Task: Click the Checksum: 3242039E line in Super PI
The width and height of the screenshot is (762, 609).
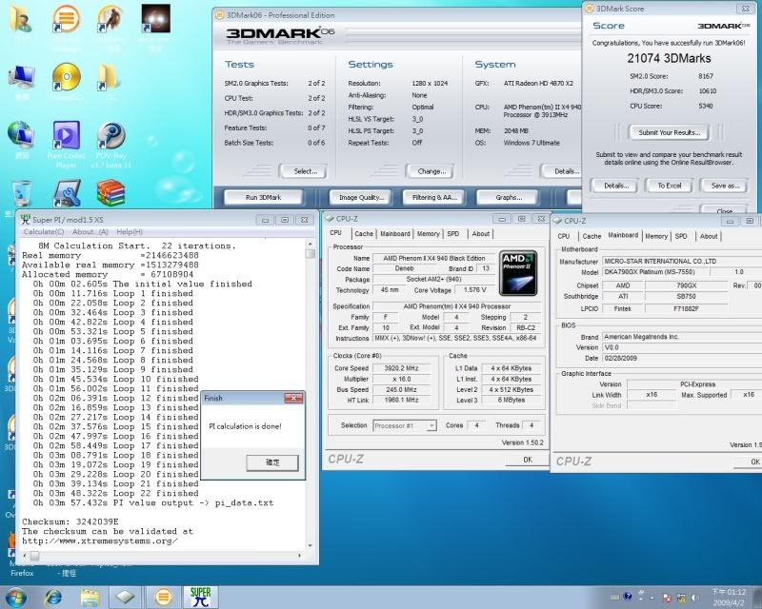Action: point(70,521)
